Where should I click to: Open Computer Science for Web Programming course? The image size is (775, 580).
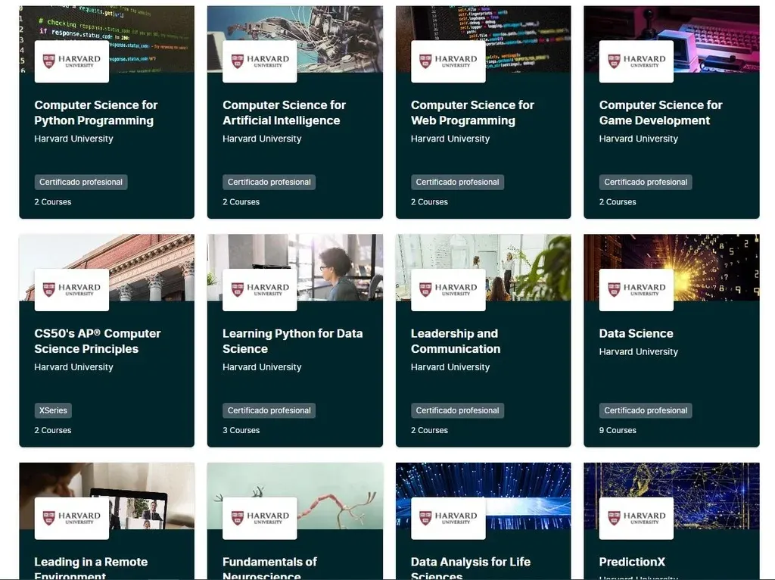coord(472,113)
